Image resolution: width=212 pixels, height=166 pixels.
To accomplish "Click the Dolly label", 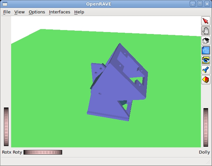I will [204, 152].
